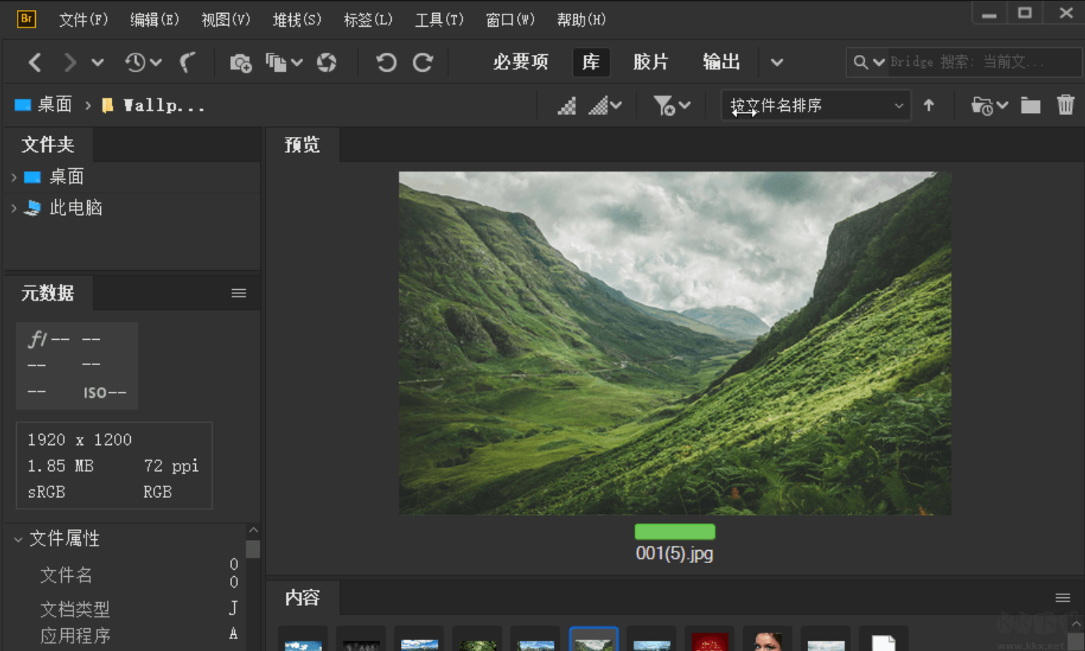Toggle ascending sort order arrow
Image resolution: width=1085 pixels, height=651 pixels.
click(929, 105)
